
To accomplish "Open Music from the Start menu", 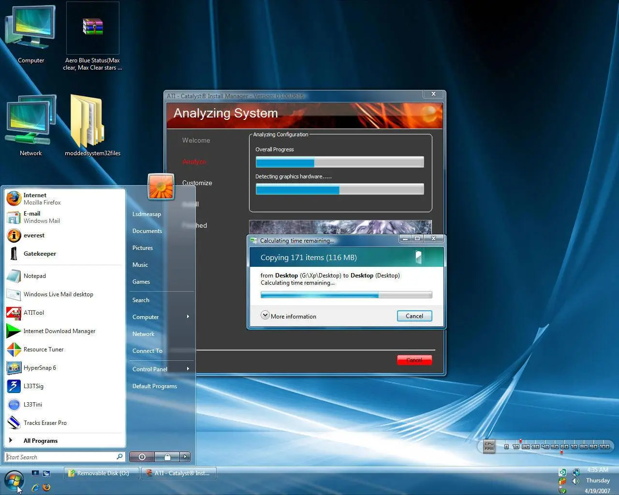I will click(x=162, y=265).
